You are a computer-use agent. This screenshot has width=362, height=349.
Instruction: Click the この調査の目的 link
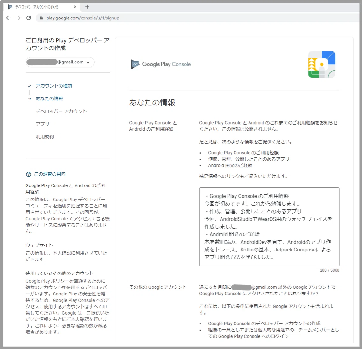point(50,174)
